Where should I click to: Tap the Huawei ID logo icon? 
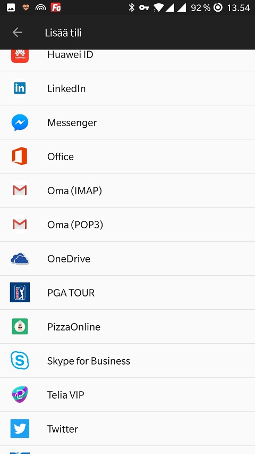[x=20, y=55]
